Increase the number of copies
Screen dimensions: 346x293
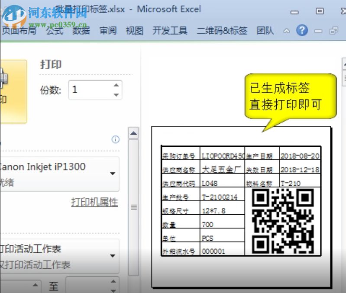(116, 85)
